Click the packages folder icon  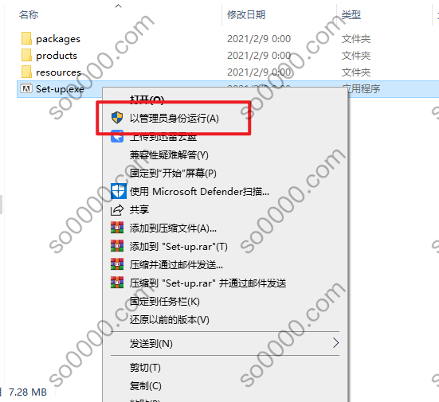pos(26,38)
